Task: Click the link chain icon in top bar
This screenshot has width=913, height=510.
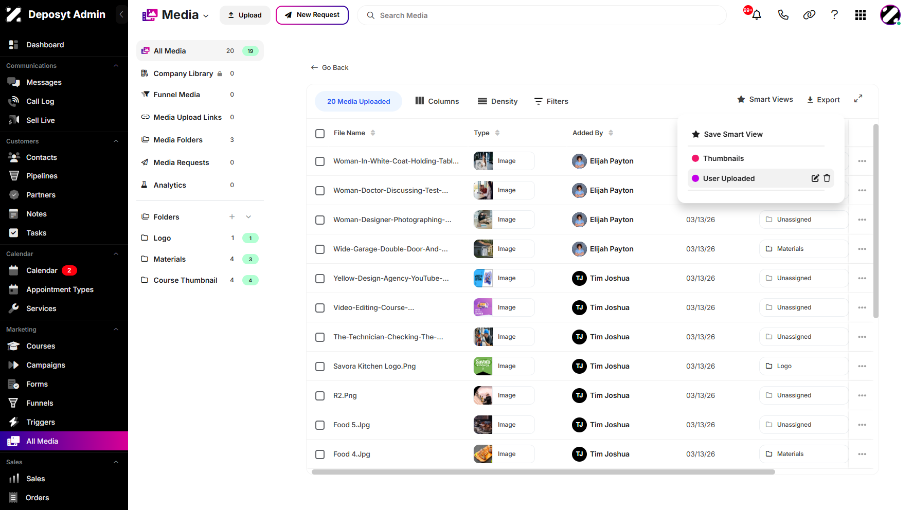Action: coord(809,15)
